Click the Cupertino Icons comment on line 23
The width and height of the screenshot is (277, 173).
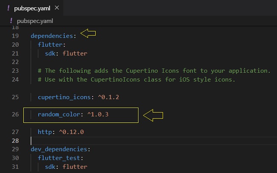point(154,71)
